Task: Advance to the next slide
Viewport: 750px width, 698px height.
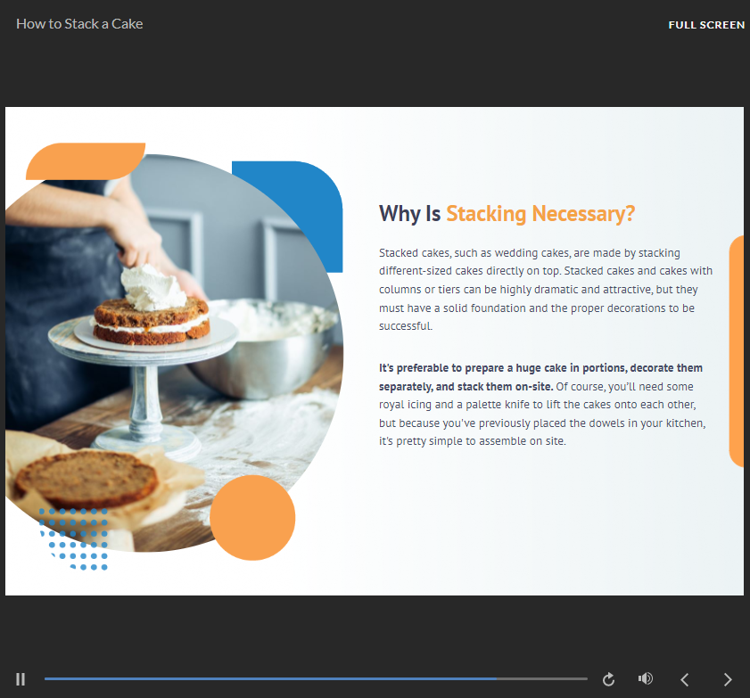Action: tap(728, 679)
